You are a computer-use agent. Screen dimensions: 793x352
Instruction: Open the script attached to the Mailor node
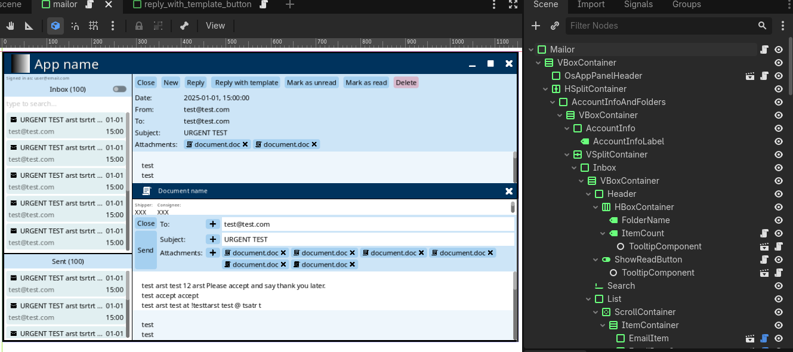pos(764,50)
